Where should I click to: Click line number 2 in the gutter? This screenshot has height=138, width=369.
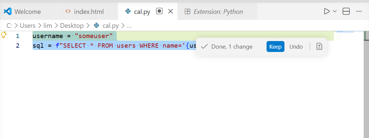point(18,45)
